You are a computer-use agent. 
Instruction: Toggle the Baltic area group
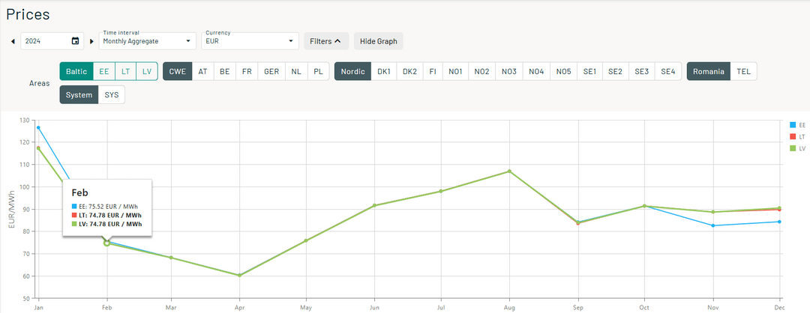point(76,72)
